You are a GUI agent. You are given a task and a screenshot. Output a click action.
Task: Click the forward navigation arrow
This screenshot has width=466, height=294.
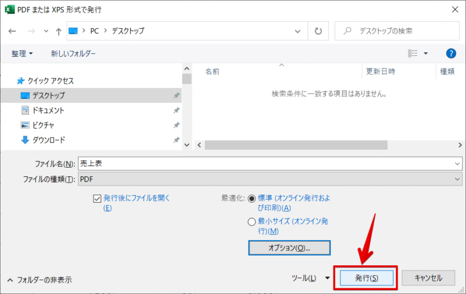31,31
